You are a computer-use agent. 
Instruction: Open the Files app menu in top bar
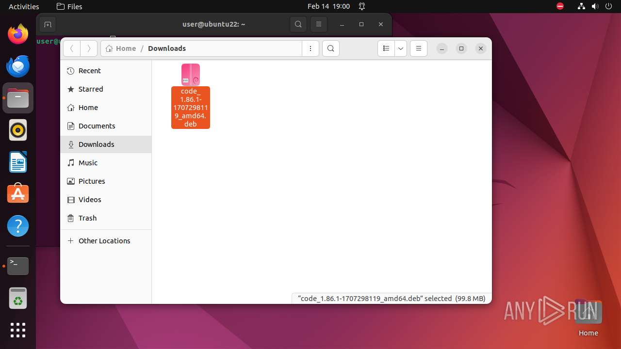pyautogui.click(x=69, y=6)
